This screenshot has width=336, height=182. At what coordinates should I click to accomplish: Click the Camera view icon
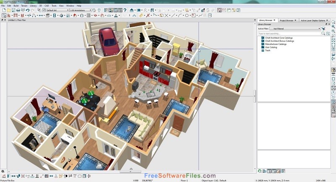point(139,10)
